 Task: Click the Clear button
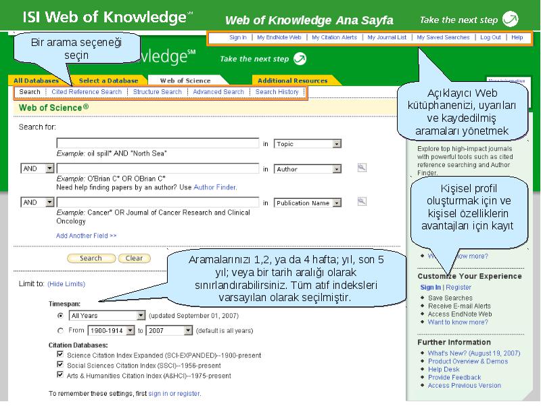(134, 258)
